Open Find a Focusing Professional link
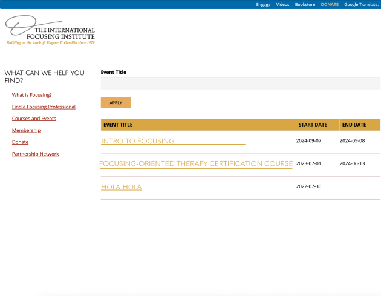The width and height of the screenshot is (381, 296). [44, 107]
